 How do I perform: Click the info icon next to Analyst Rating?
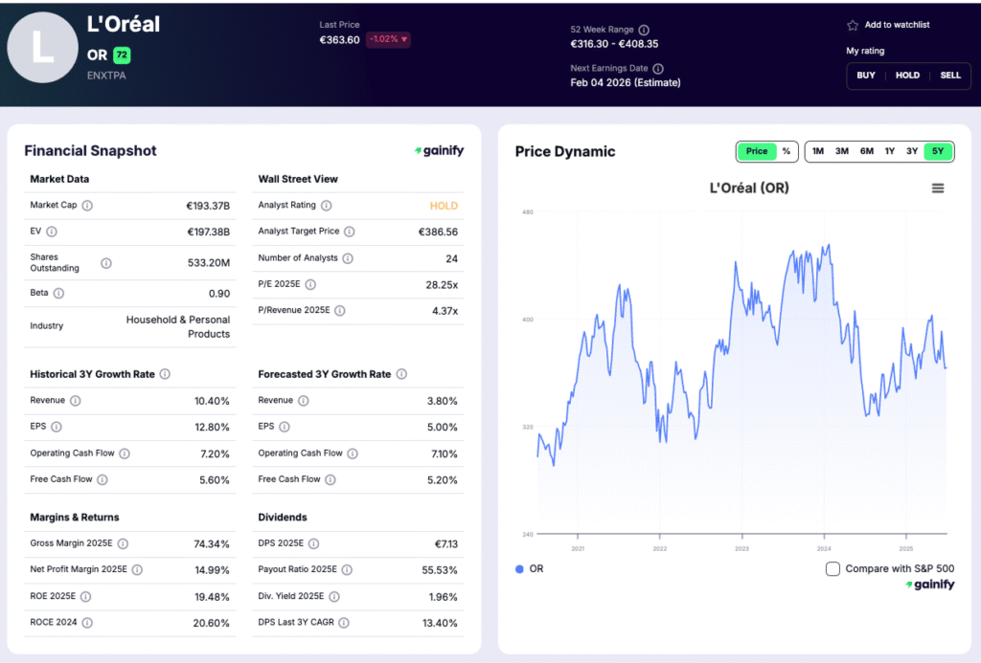click(326, 206)
